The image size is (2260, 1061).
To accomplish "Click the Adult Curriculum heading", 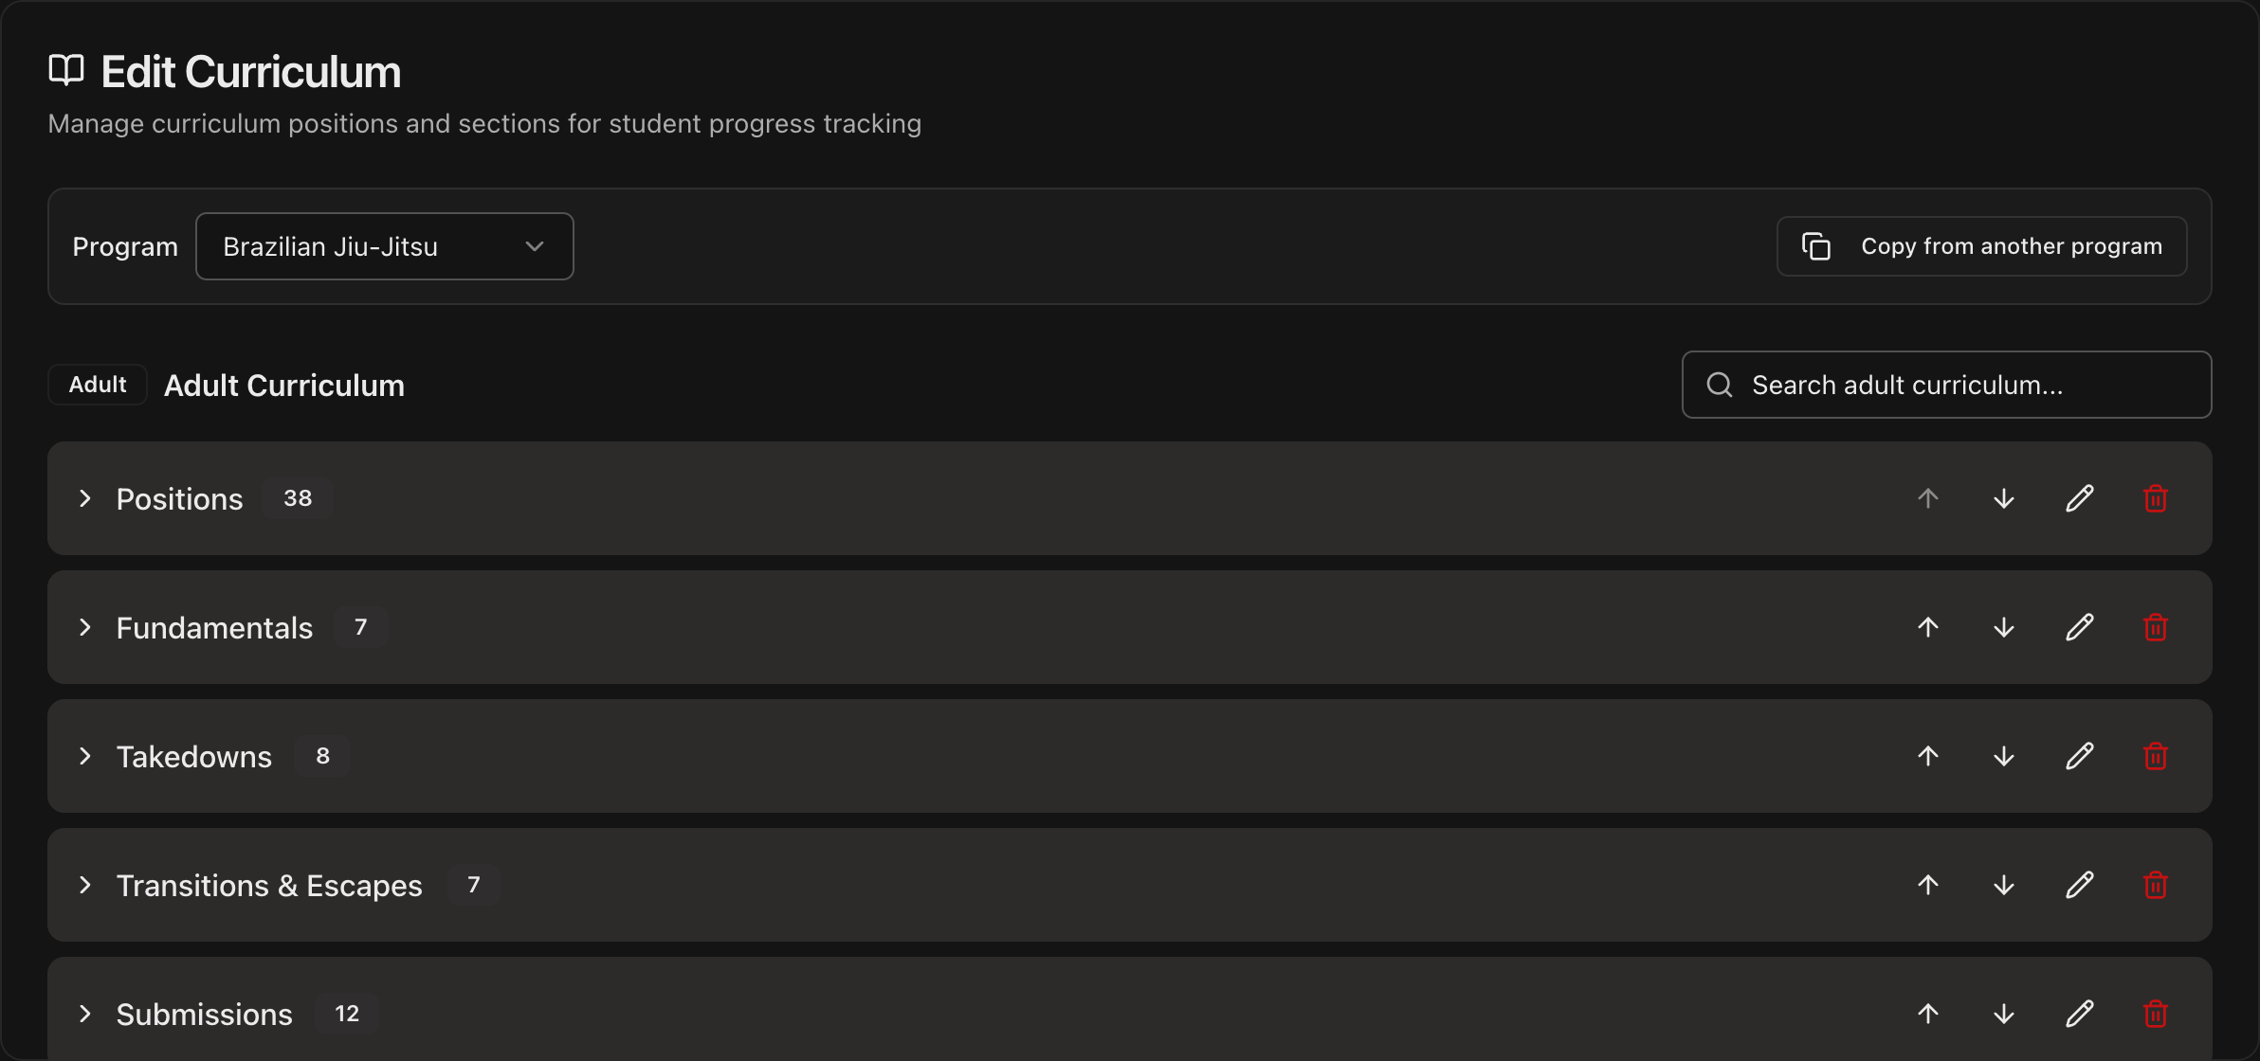I will pyautogui.click(x=284, y=386).
